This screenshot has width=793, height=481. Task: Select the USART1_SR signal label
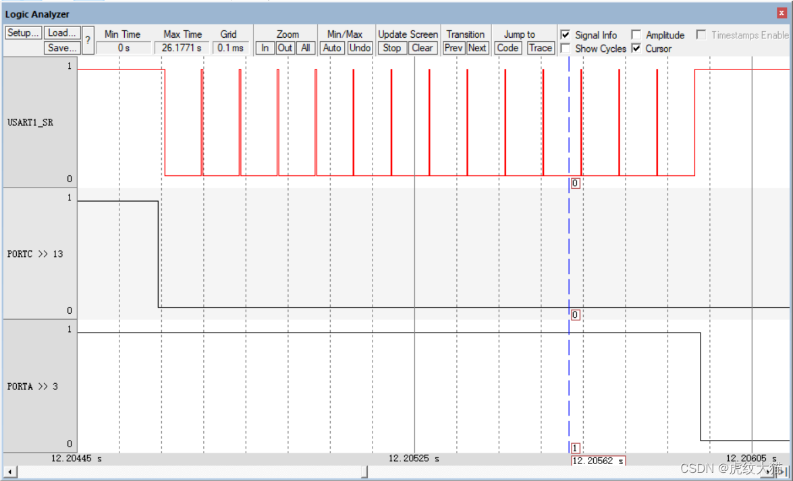click(30, 122)
